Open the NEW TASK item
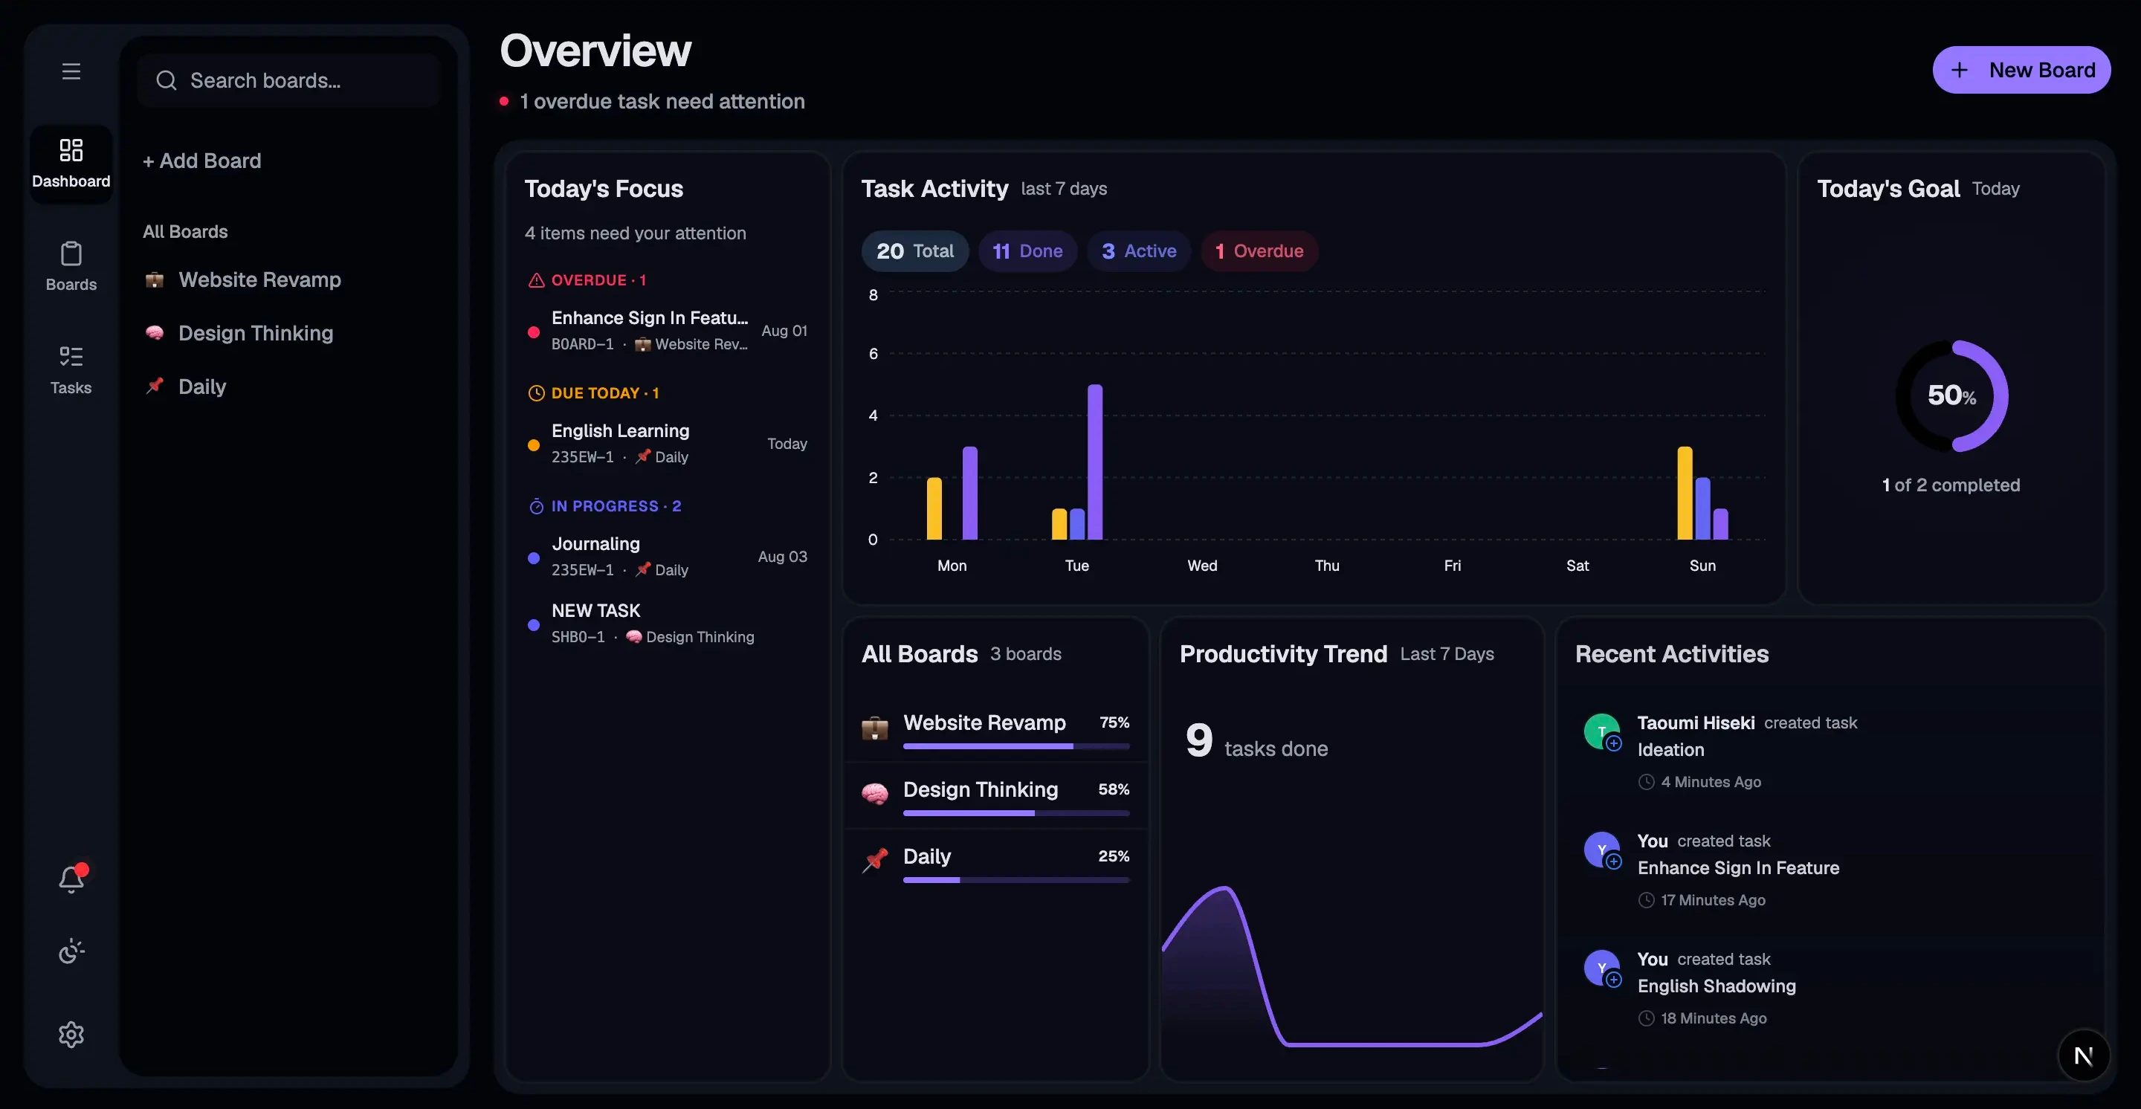The height and width of the screenshot is (1109, 2141). 668,623
